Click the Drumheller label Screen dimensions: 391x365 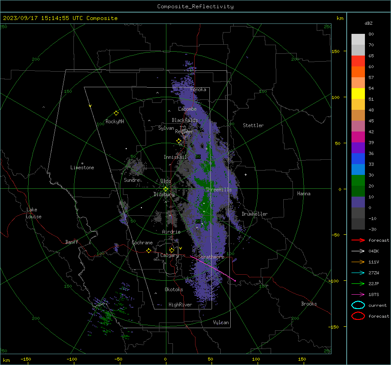(x=255, y=214)
